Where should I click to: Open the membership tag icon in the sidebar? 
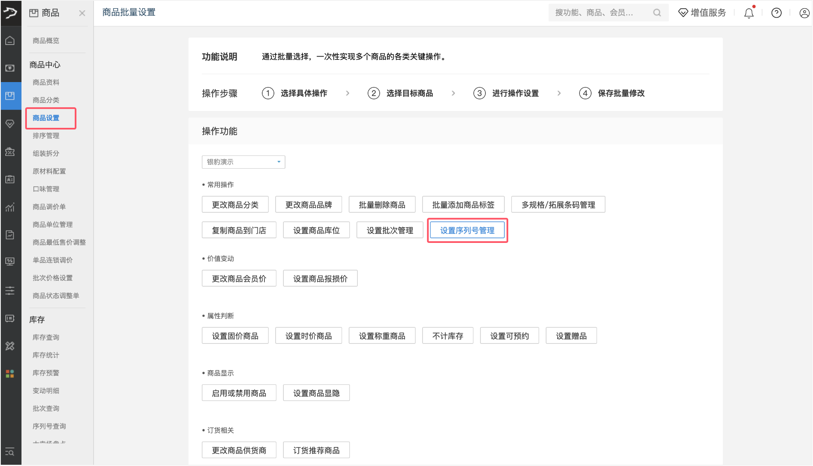(x=10, y=124)
